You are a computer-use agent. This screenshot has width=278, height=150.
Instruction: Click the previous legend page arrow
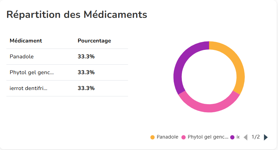click(x=245, y=137)
